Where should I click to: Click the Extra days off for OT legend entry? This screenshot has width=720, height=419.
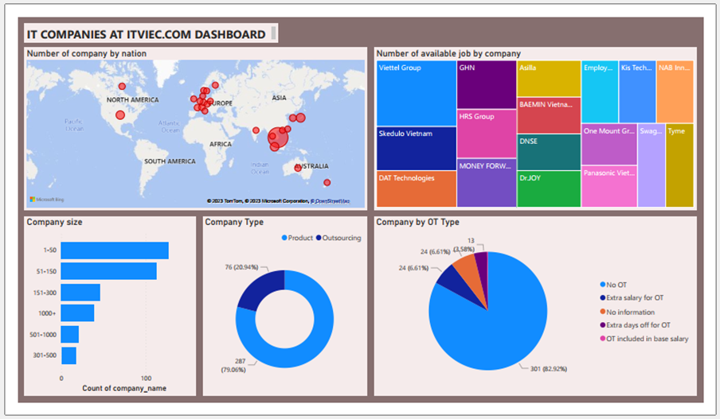[x=635, y=324]
